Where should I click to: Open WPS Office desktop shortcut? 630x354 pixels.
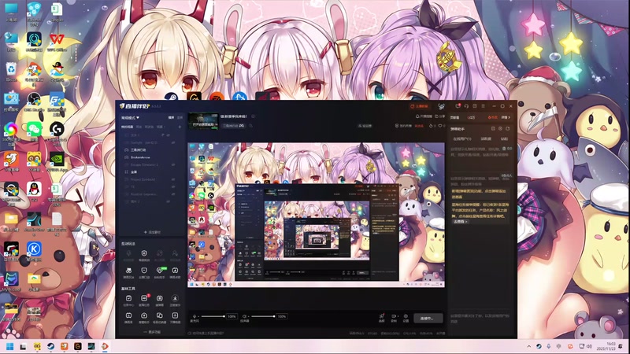[x=57, y=42]
